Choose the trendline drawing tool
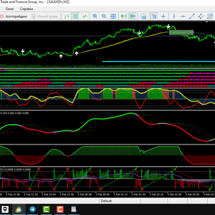The image size is (215, 215). click(x=192, y=16)
